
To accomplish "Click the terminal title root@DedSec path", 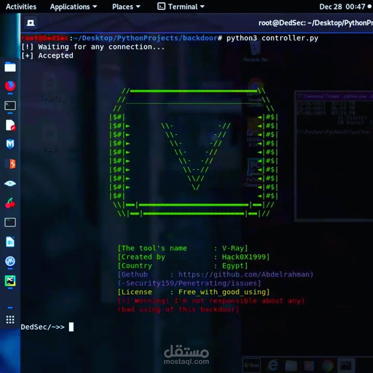I will (x=315, y=23).
